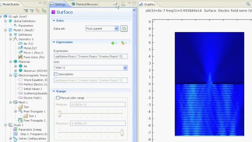Viewport: 252px width, 142px height.
Task: Click the Parametric Sweep icon
Action: point(15,129)
